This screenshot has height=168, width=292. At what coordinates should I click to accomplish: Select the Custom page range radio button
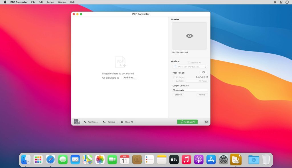point(173,81)
